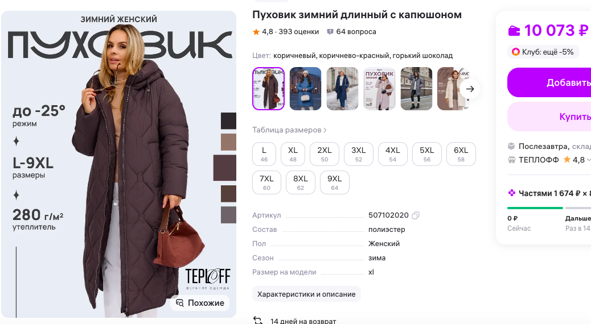Image resolution: width=591 pixels, height=324 pixels.
Task: Click the Club star badge icon
Action: pos(515,52)
